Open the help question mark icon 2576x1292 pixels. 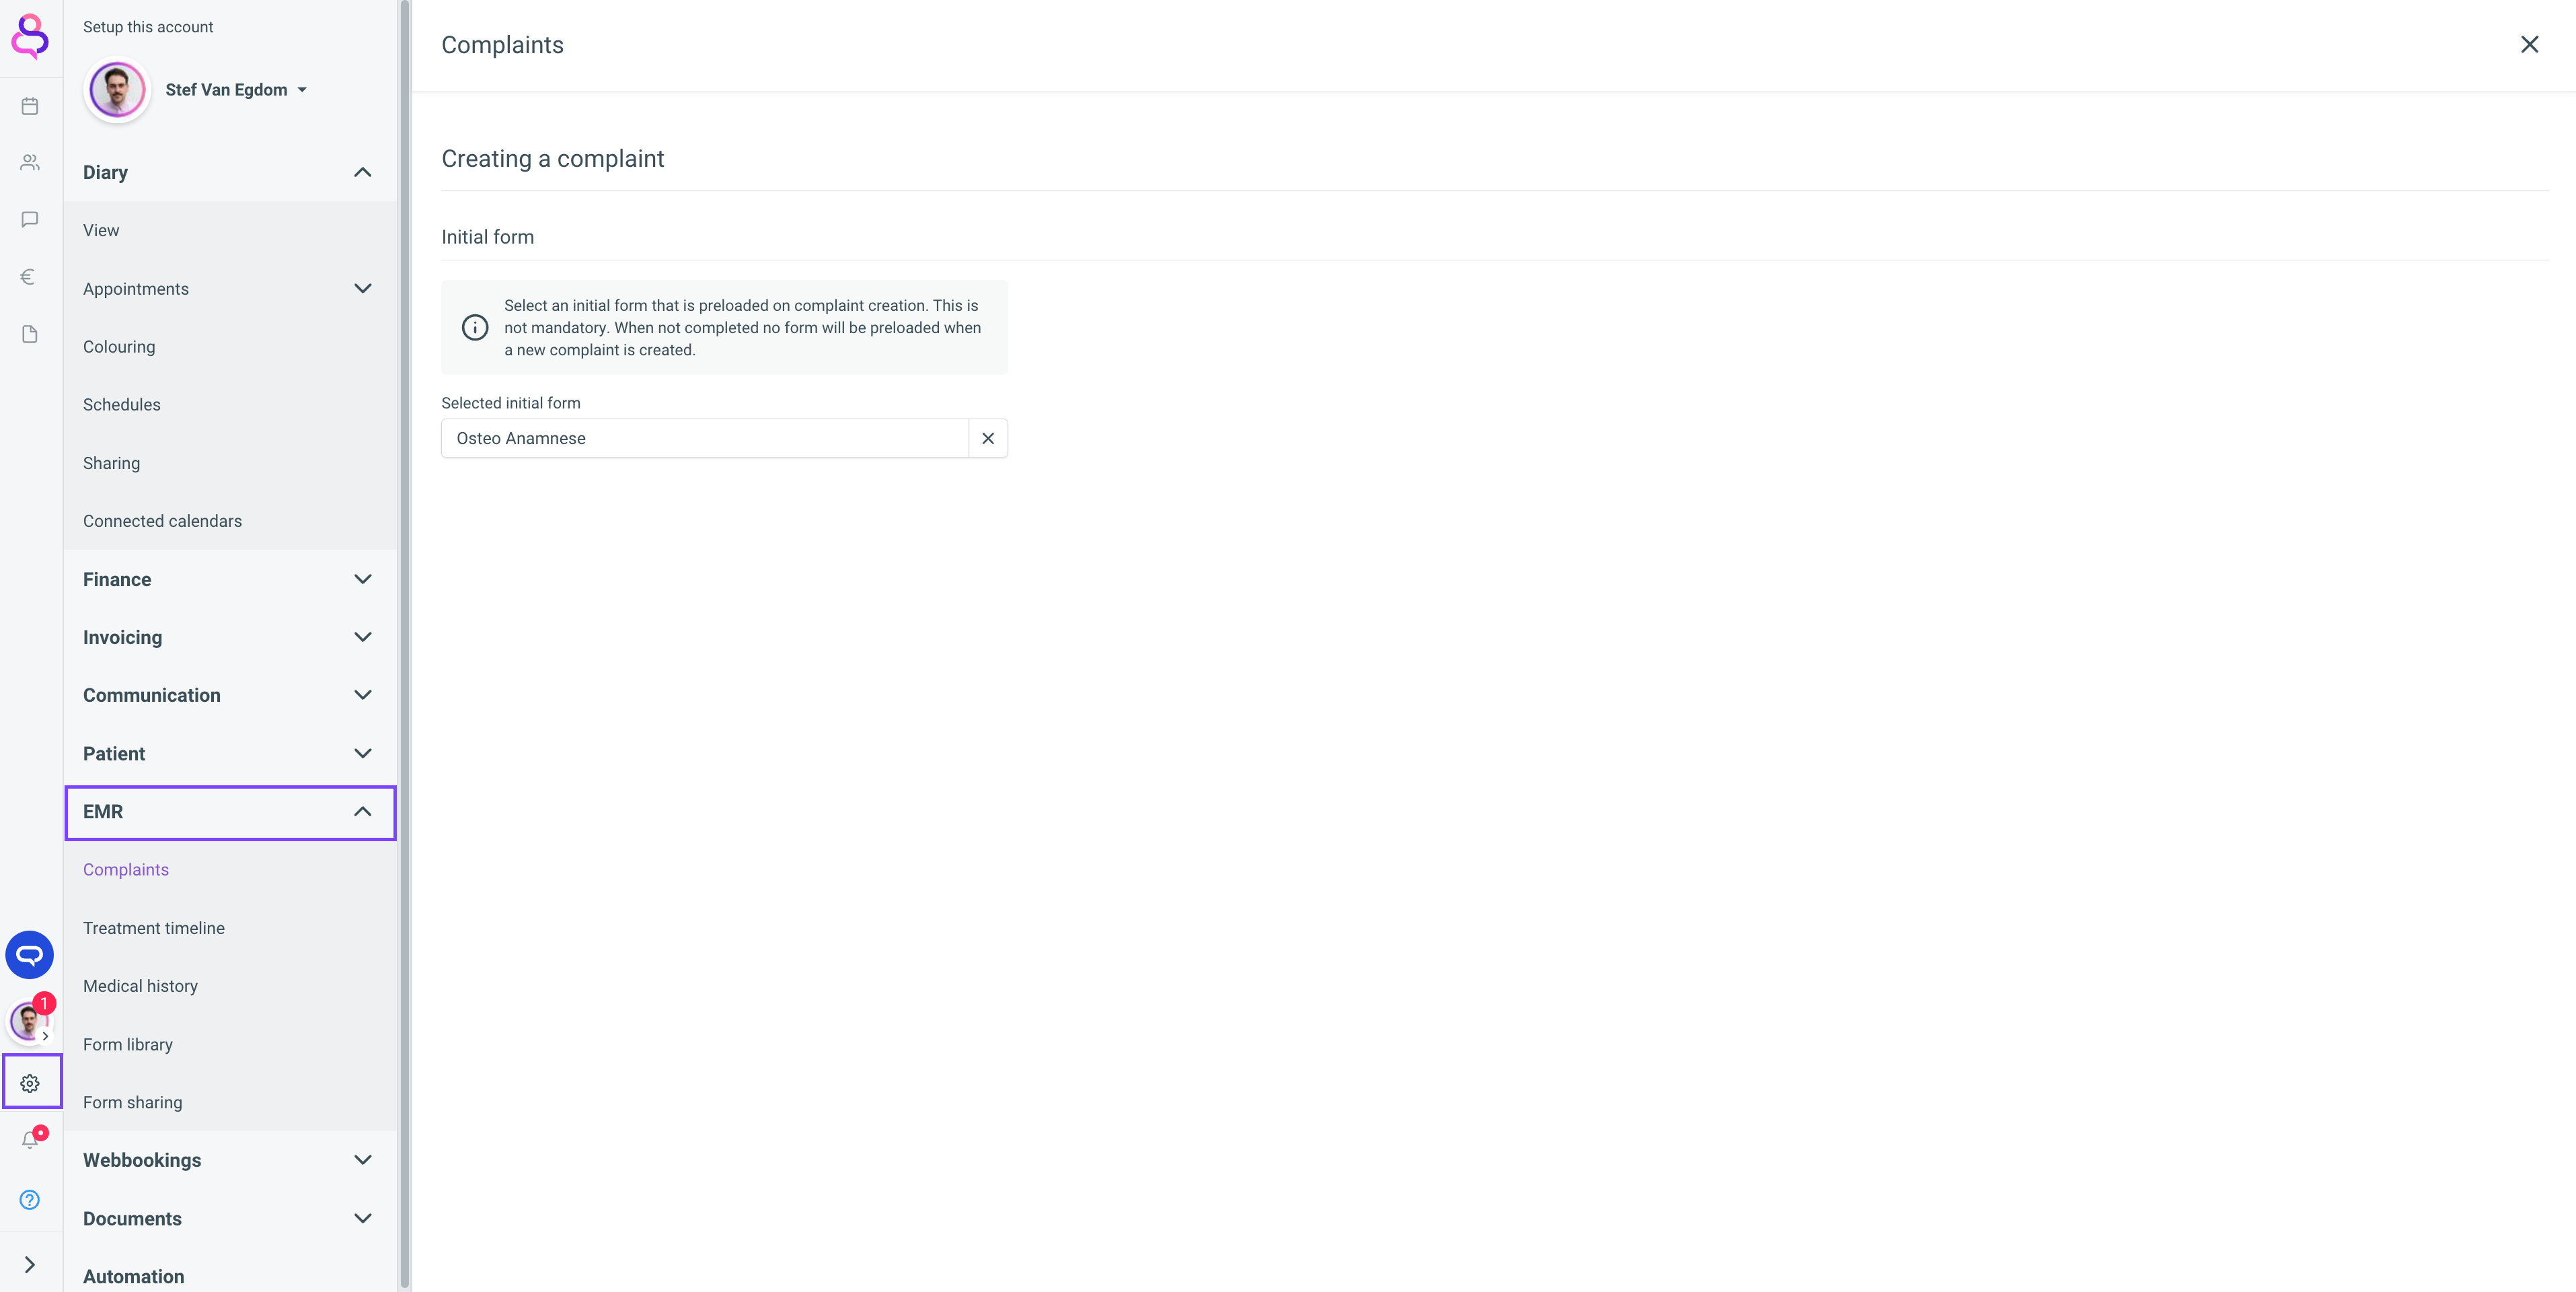tap(30, 1200)
